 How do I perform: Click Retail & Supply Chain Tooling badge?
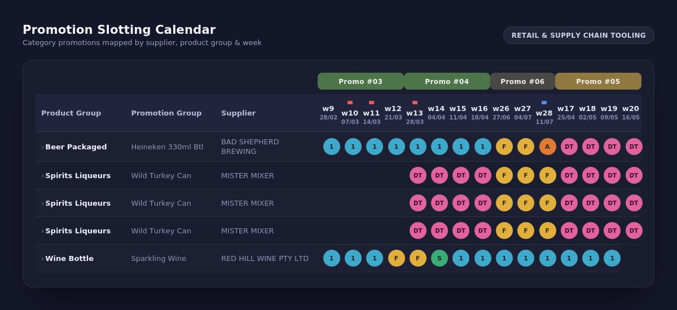579,35
